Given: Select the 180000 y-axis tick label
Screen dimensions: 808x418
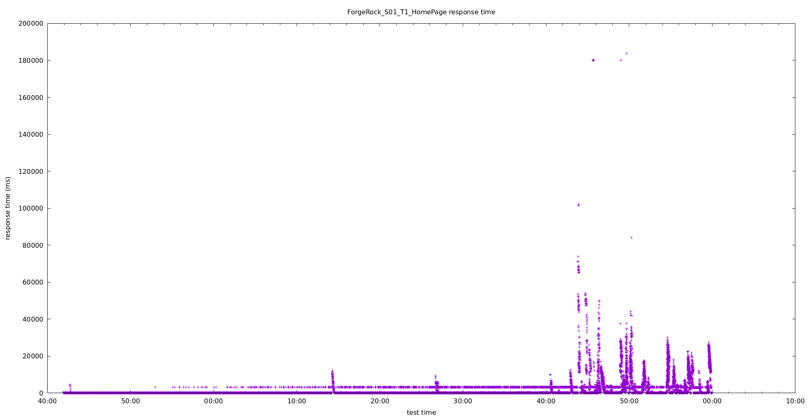Looking at the screenshot, I should pyautogui.click(x=31, y=60).
